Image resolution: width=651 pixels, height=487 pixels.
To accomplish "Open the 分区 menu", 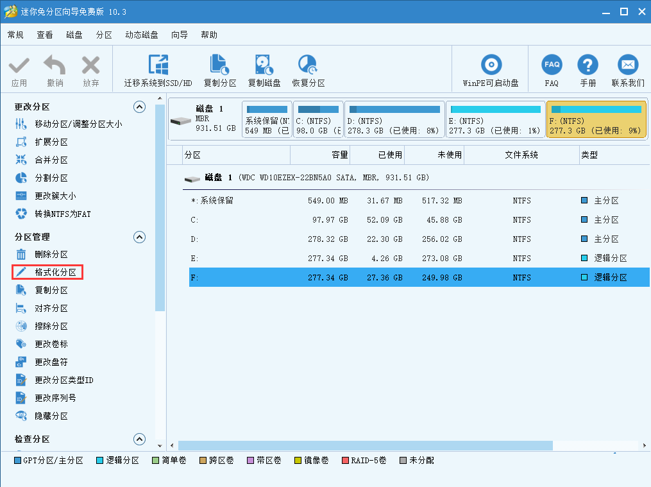I will click(104, 35).
